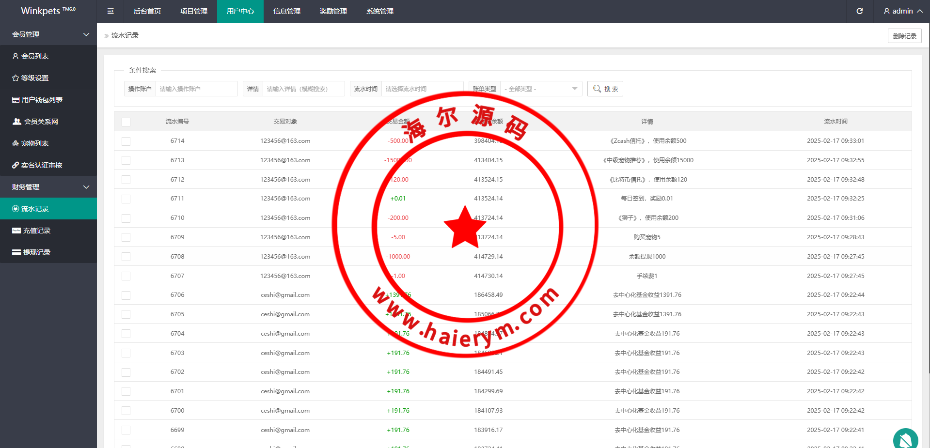The width and height of the screenshot is (930, 448).
Task: Switch to the 项目管理 top tab
Action: pyautogui.click(x=194, y=11)
